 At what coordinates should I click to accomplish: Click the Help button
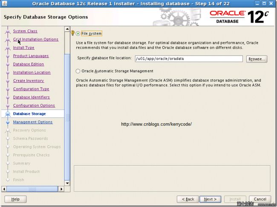pyautogui.click(x=15, y=199)
